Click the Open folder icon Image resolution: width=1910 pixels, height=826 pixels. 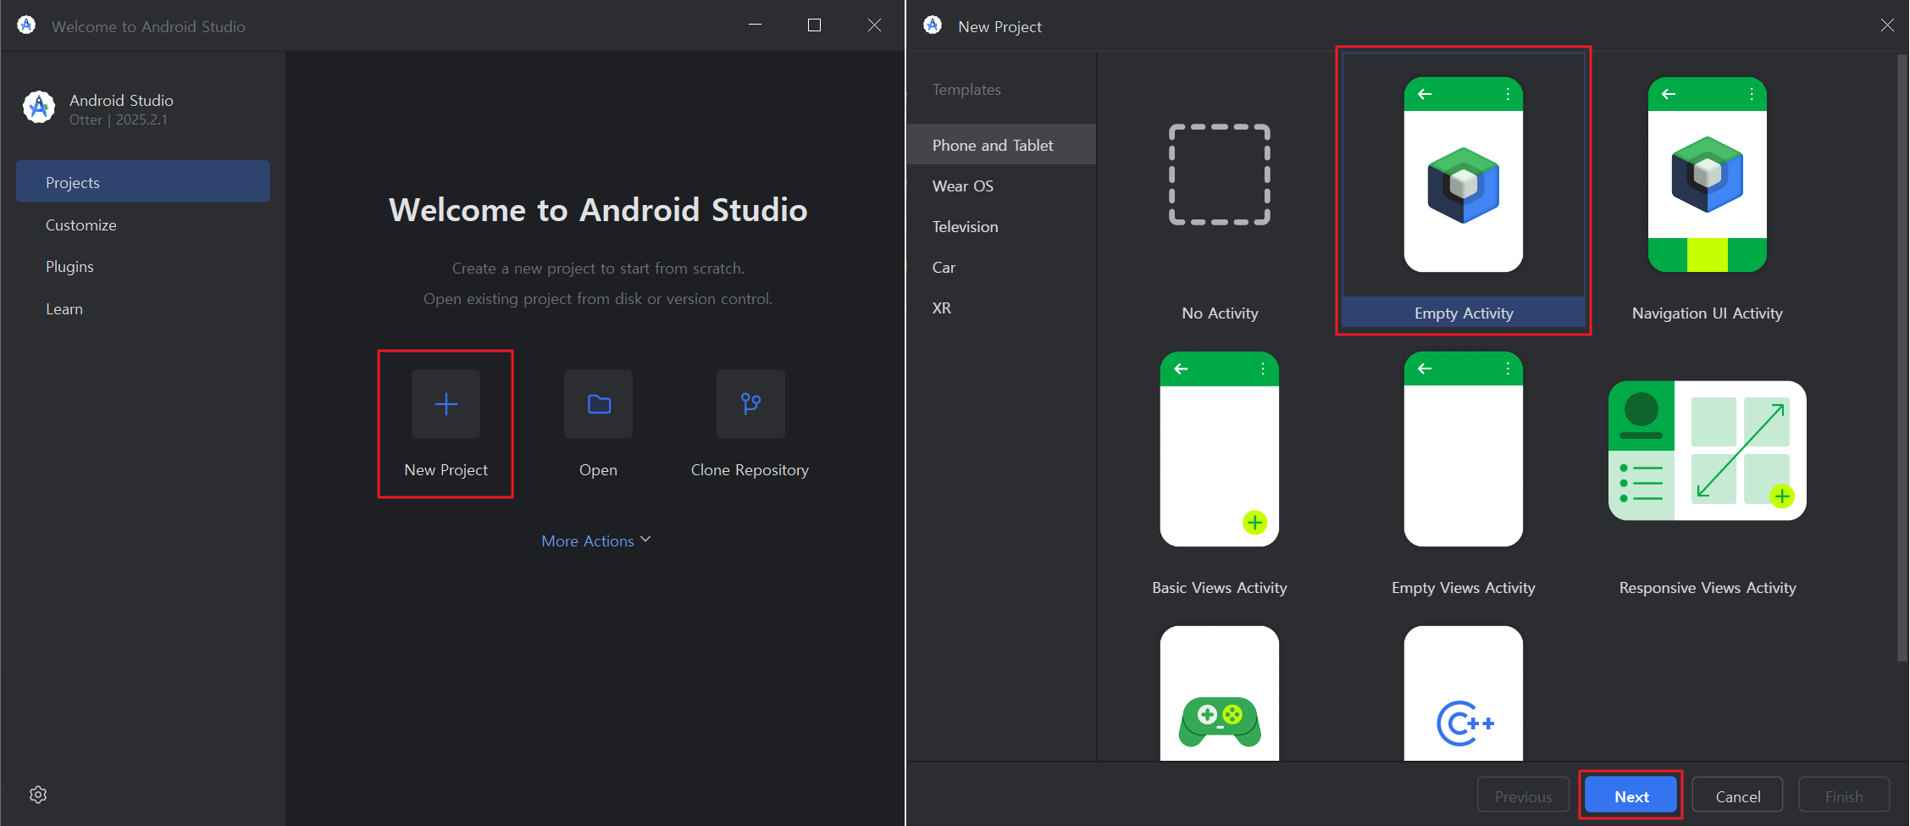[598, 404]
